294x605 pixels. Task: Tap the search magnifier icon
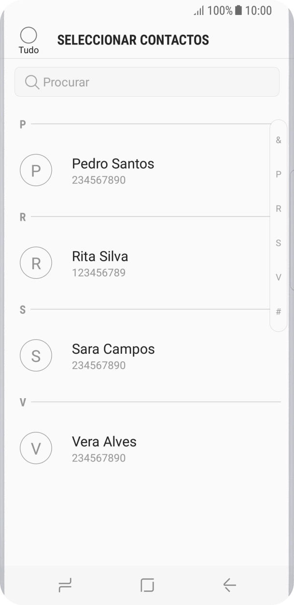pos(32,82)
